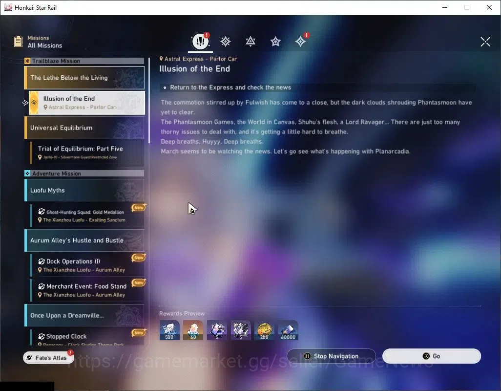
Task: Collapse Aurum Alley's Hustle and Bustle header
Action: tap(84, 240)
